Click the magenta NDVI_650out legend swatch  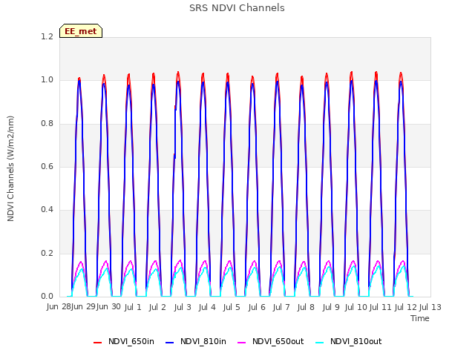click(242, 343)
